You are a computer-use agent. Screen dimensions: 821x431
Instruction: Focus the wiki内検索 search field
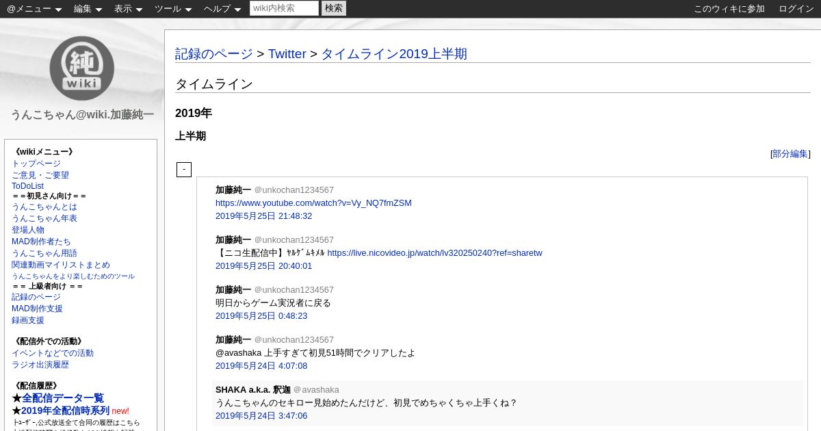284,8
